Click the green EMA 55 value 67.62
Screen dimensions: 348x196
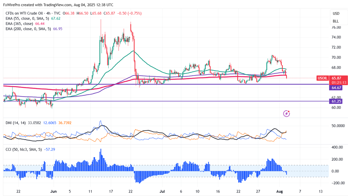[56, 19]
